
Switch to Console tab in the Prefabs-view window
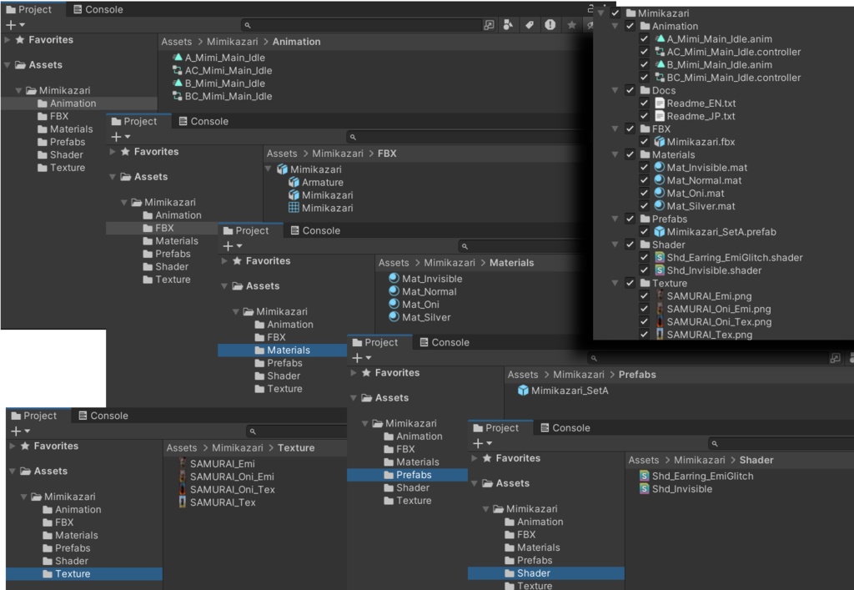(445, 343)
